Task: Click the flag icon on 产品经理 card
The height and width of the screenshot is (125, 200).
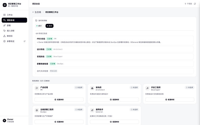Action: pyautogui.click(x=37, y=88)
